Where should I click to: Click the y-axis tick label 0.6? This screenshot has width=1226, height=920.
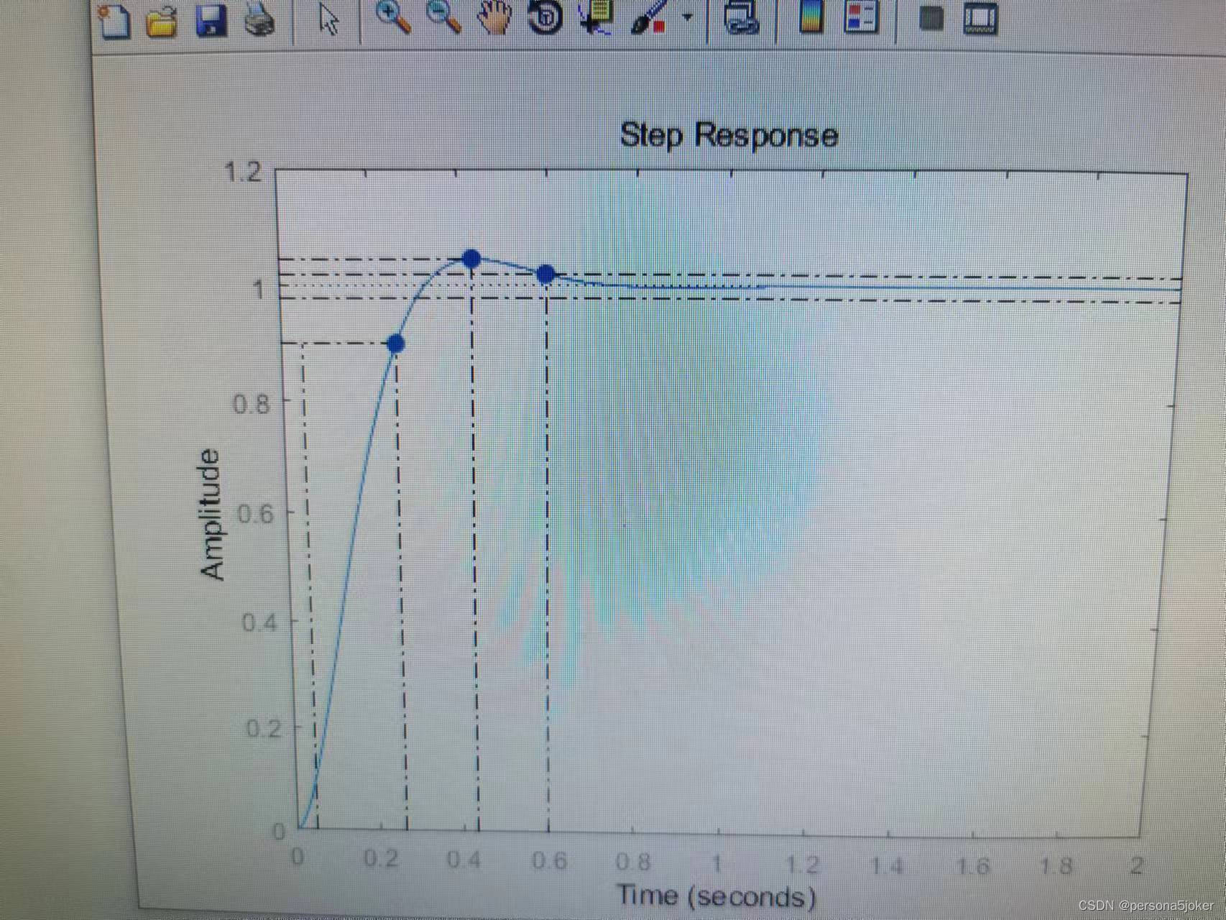tap(255, 515)
